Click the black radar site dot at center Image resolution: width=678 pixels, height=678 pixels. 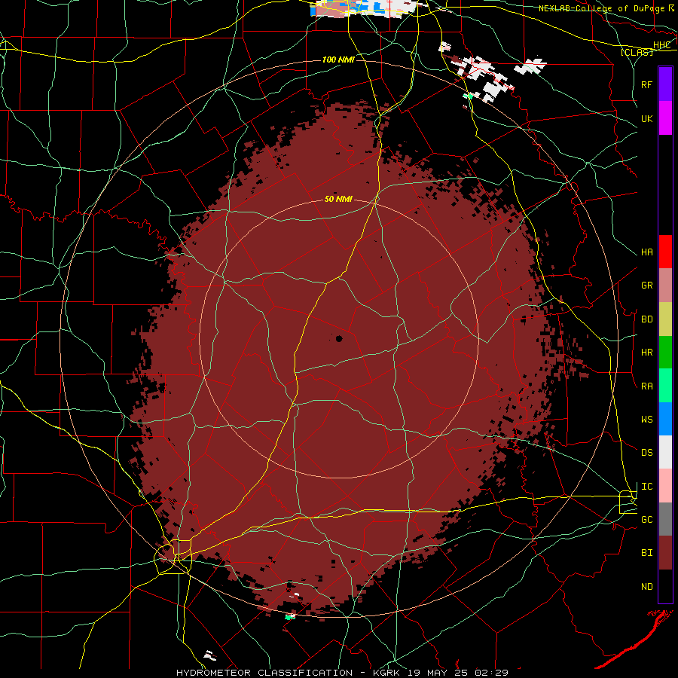[x=339, y=338]
